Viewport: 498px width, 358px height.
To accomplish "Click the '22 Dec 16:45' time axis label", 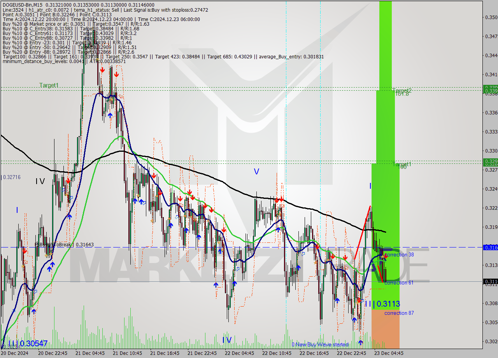I will pos(314,353).
